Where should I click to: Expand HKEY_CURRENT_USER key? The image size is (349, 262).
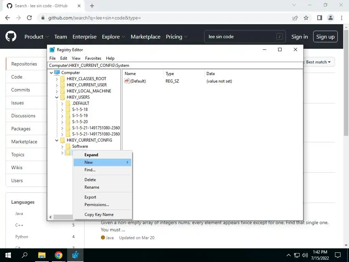click(57, 85)
